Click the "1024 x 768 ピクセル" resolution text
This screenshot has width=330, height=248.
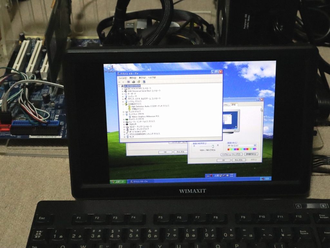pos(208,150)
